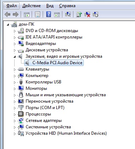Click the Звуковые устройства speaker icon
The width and height of the screenshot is (135, 149).
20,56
